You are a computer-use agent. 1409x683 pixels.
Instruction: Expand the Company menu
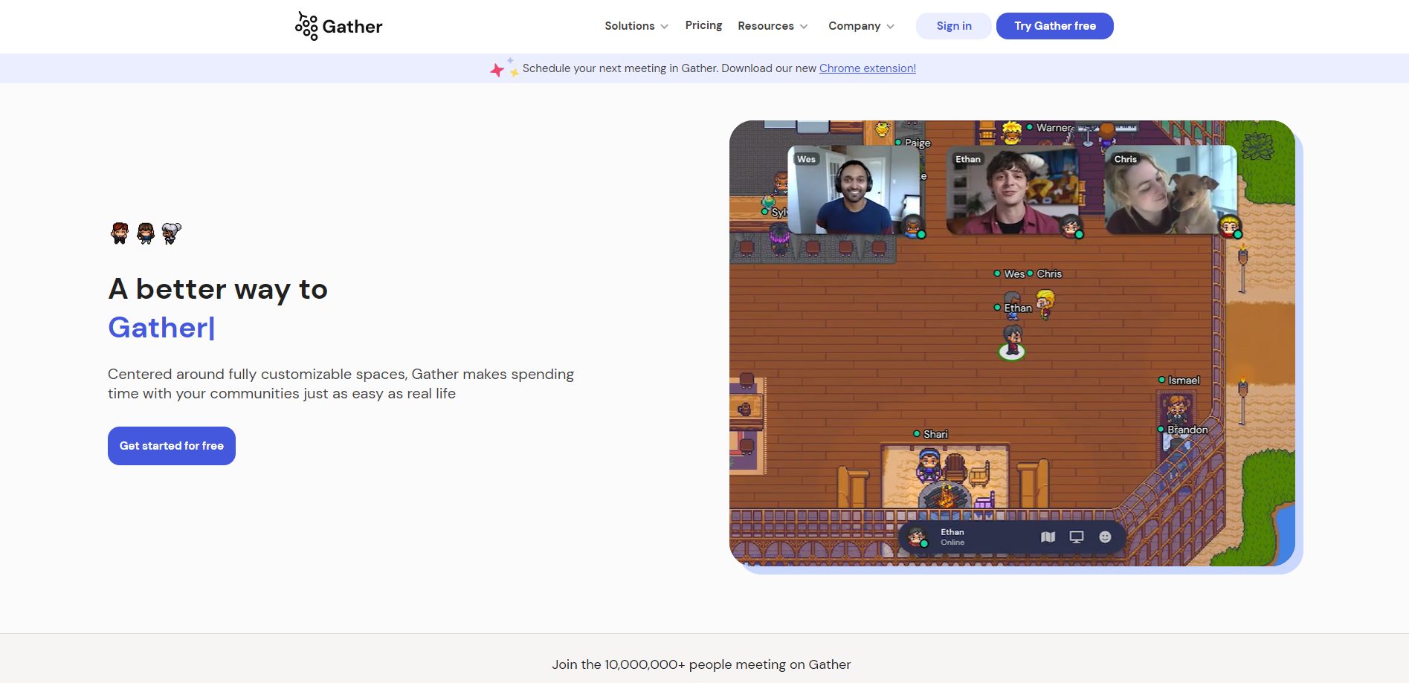[x=861, y=26]
